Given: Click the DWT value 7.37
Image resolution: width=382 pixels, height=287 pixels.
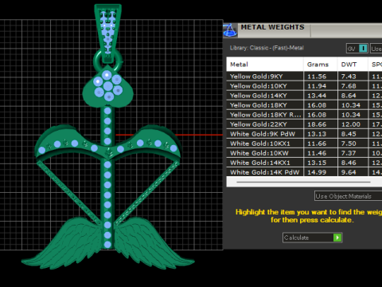Looking at the screenshot, I should (x=349, y=153).
